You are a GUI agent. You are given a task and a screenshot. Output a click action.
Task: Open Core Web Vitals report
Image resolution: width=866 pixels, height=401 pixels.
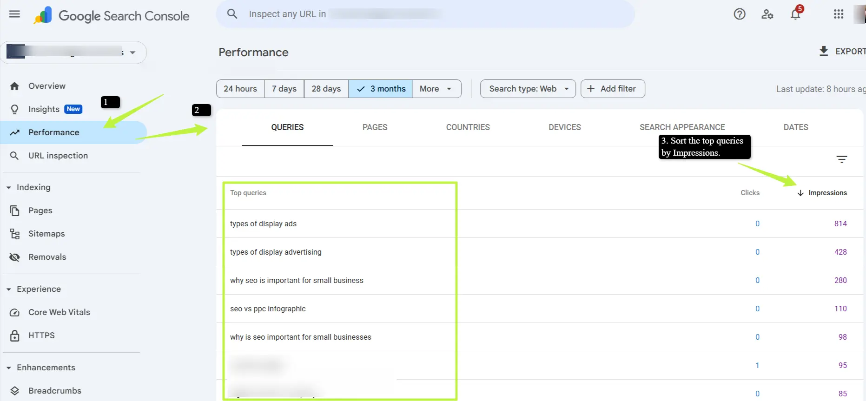point(59,312)
